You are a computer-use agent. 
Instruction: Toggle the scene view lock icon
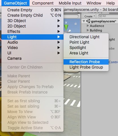coord(75,23)
